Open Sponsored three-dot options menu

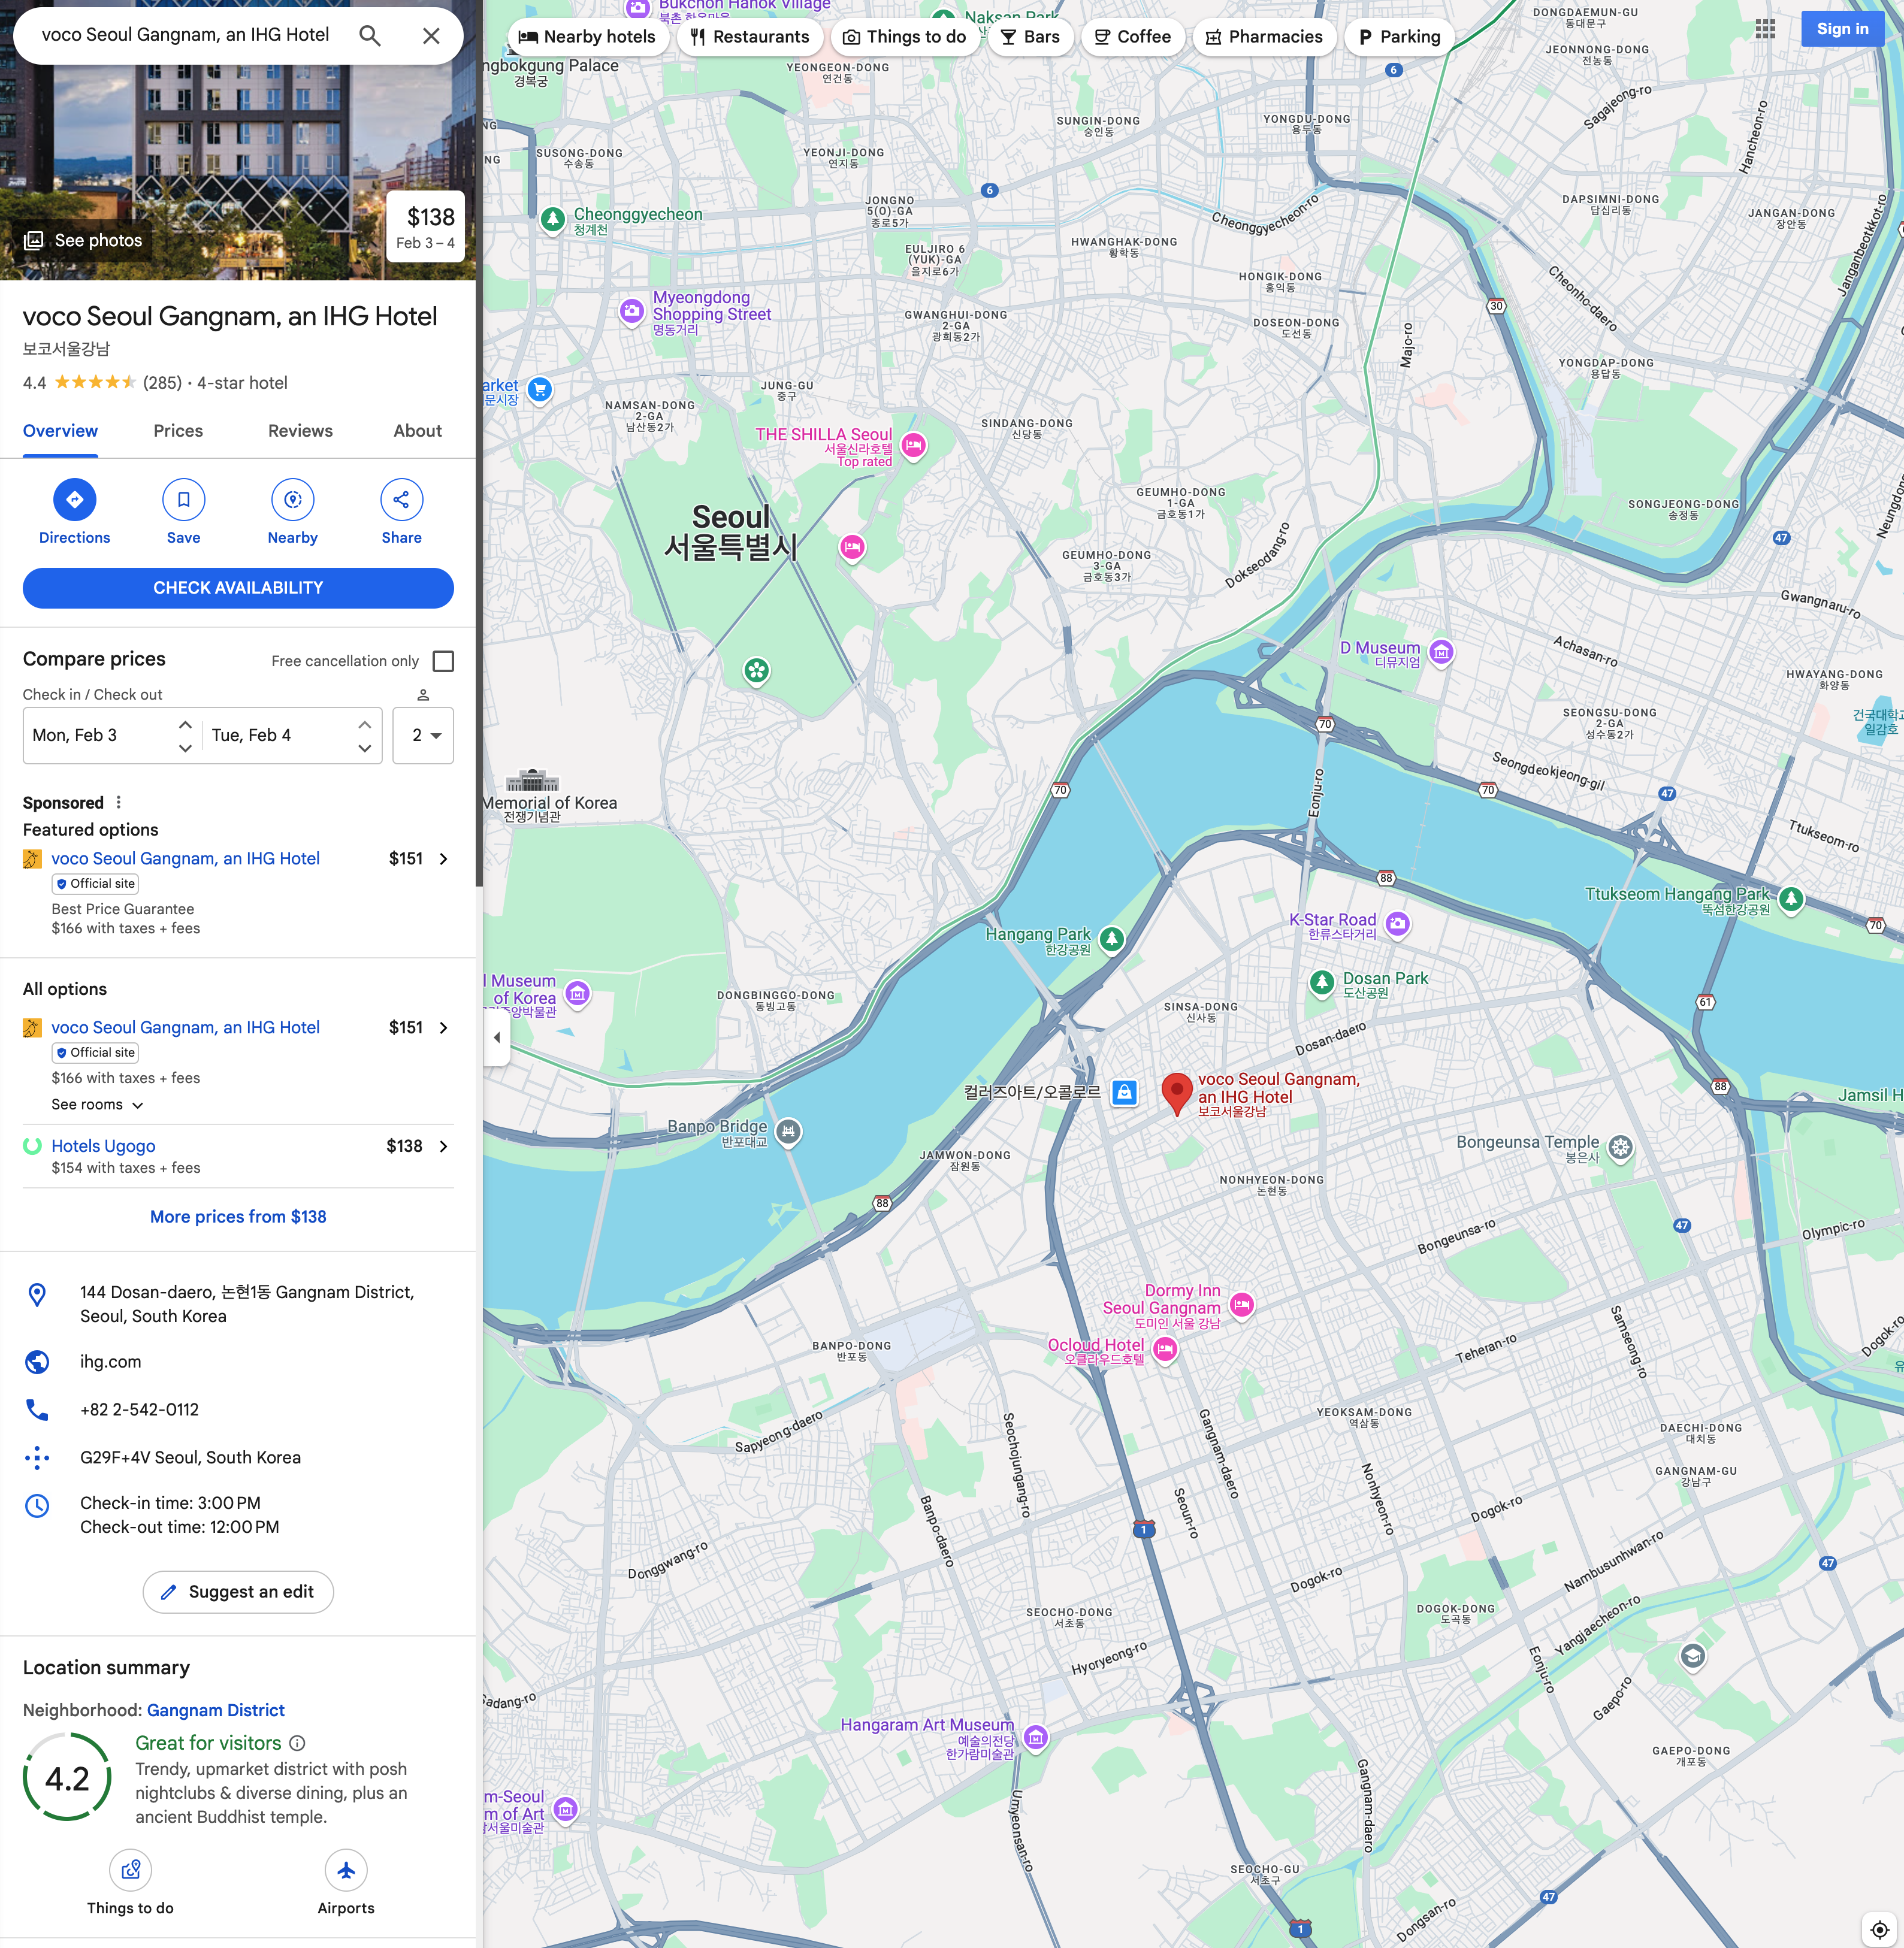coord(119,803)
